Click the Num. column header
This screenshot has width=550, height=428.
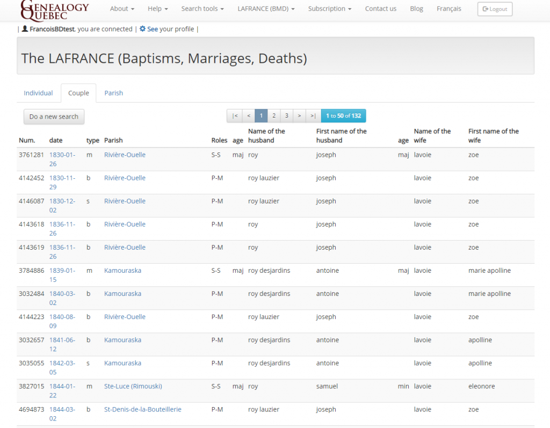coord(27,140)
